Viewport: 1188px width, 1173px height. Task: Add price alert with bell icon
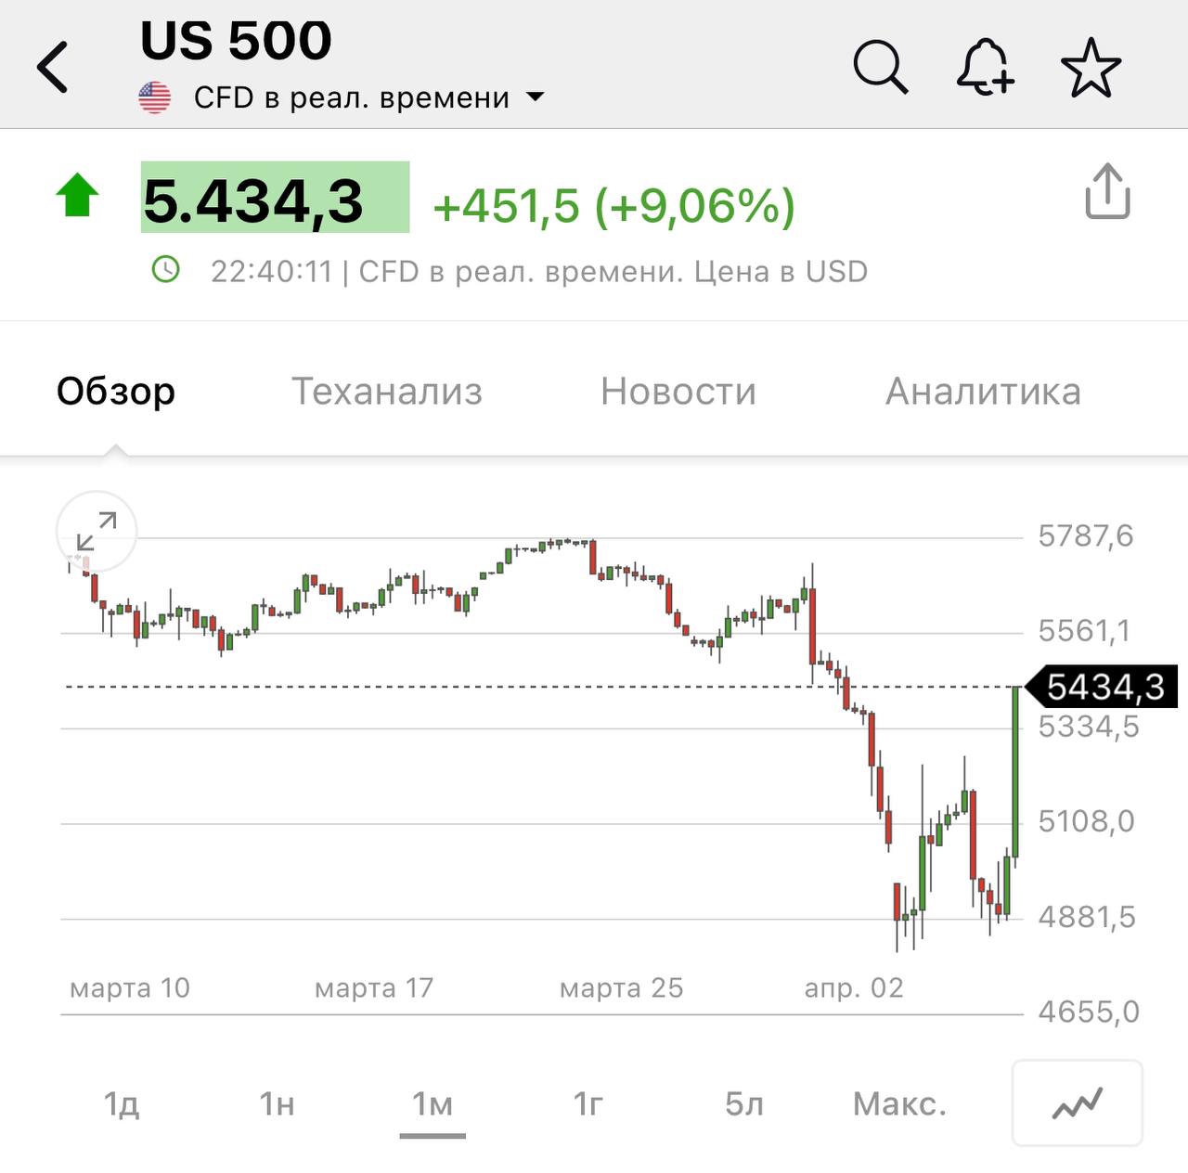(986, 67)
